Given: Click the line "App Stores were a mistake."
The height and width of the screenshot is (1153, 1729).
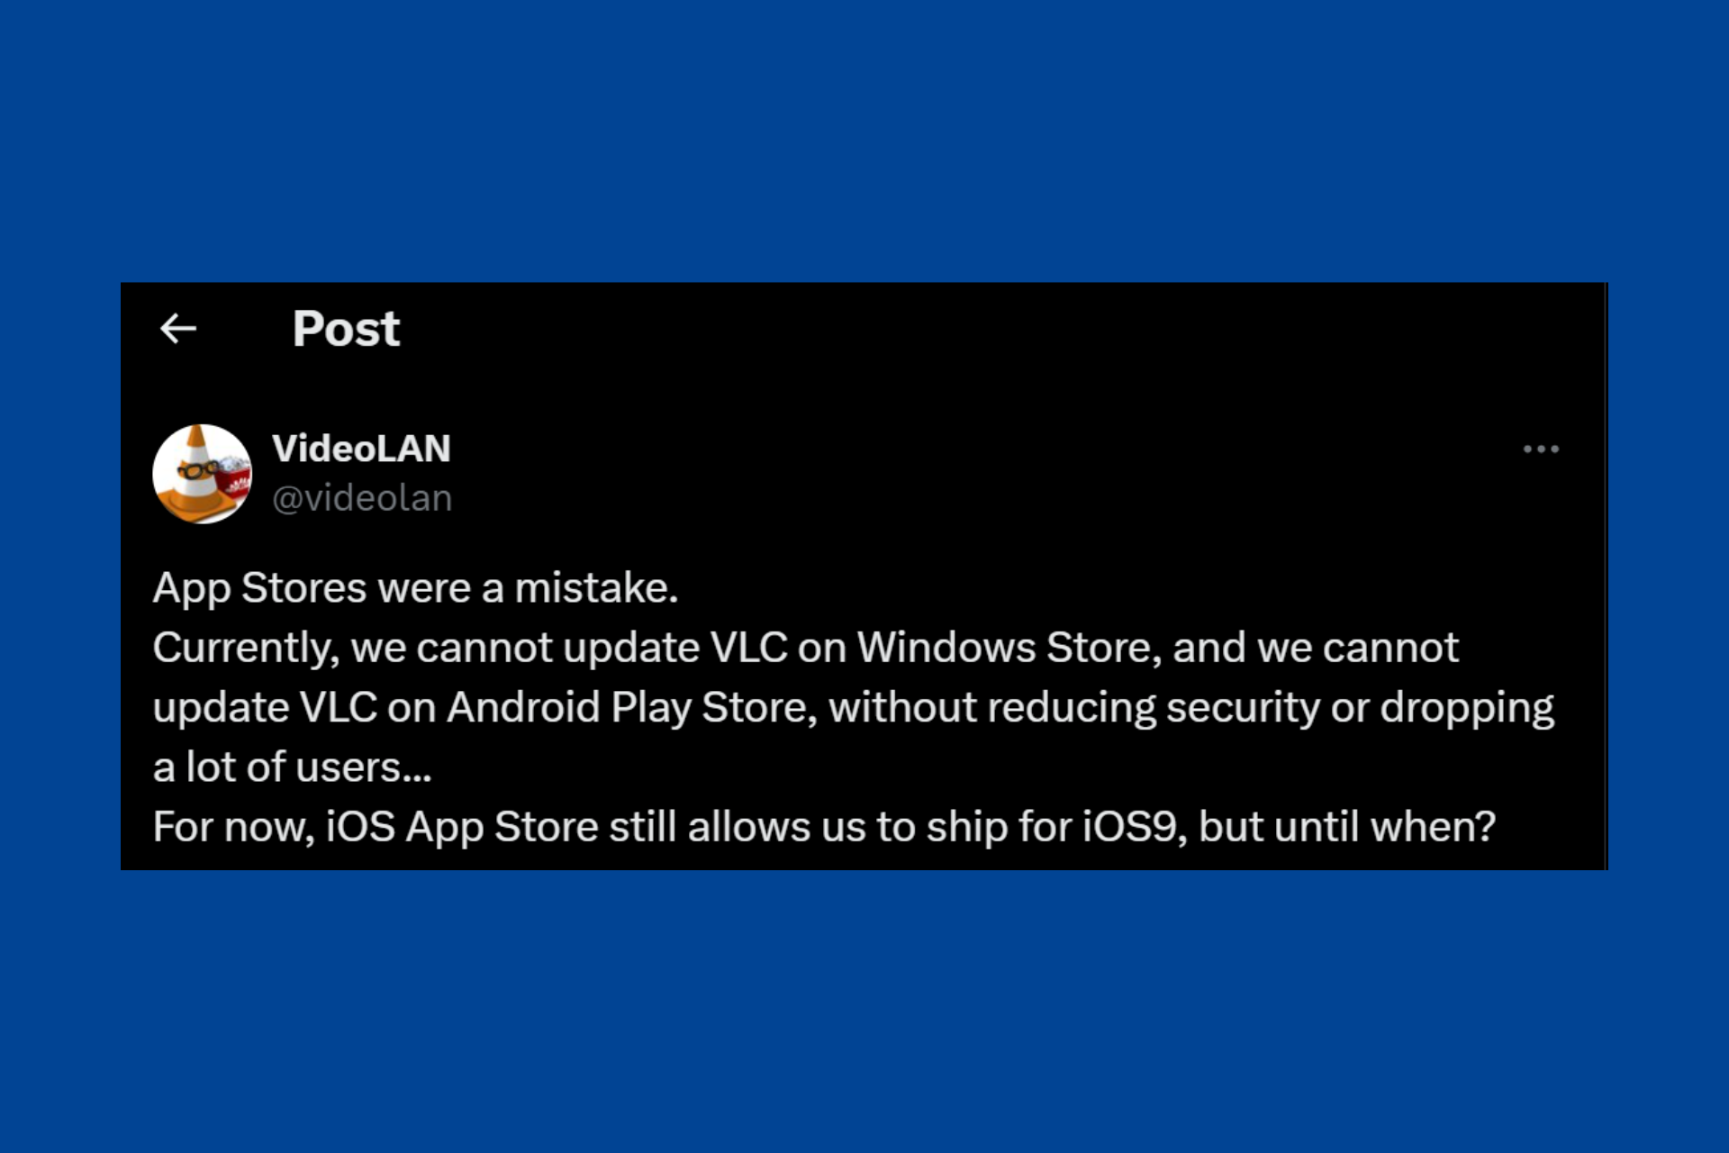Looking at the screenshot, I should [415, 588].
